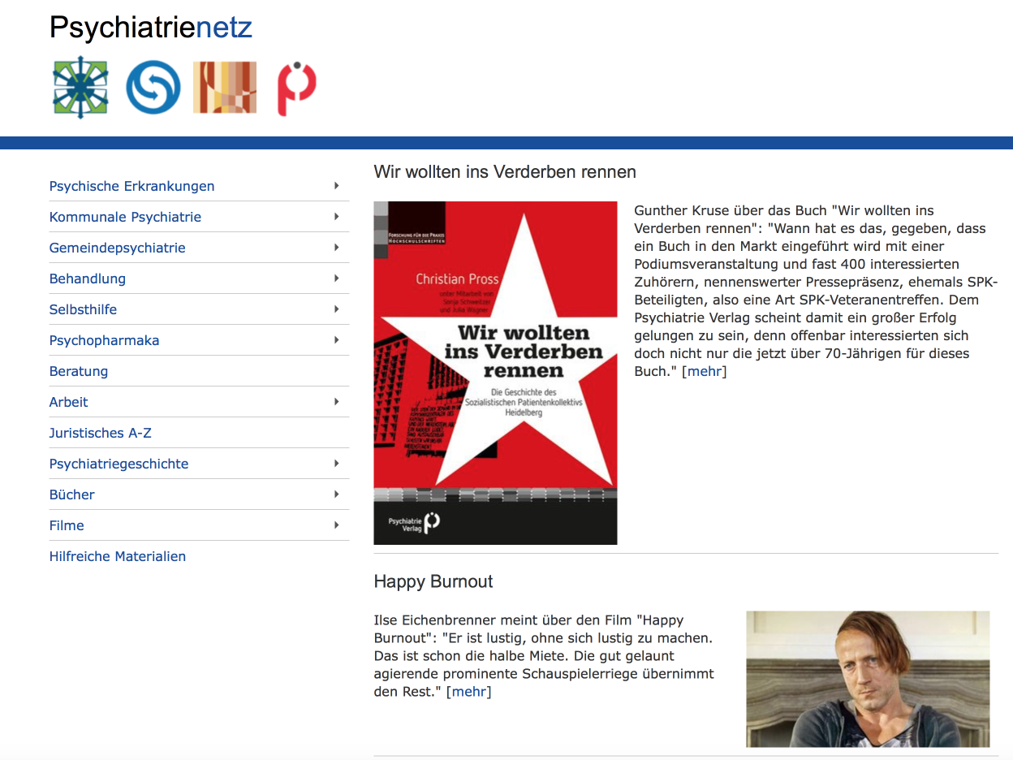Expand the Psychopharmaka submenu arrow

(x=336, y=340)
